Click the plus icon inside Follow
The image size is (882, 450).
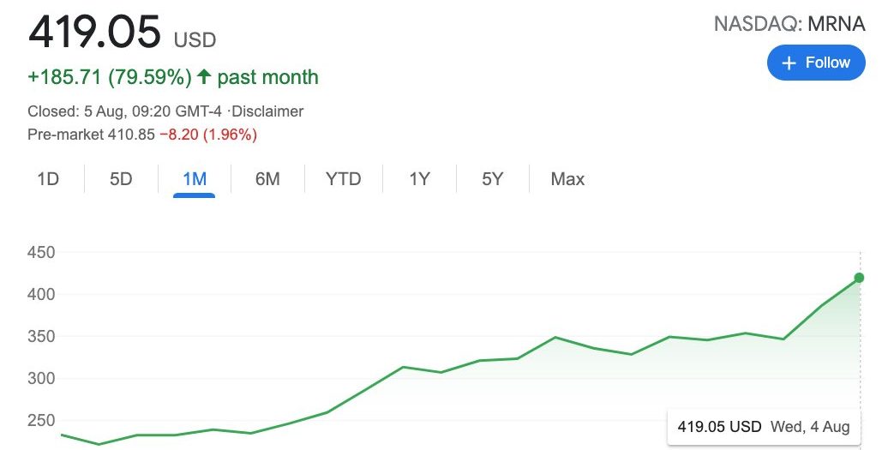click(789, 63)
